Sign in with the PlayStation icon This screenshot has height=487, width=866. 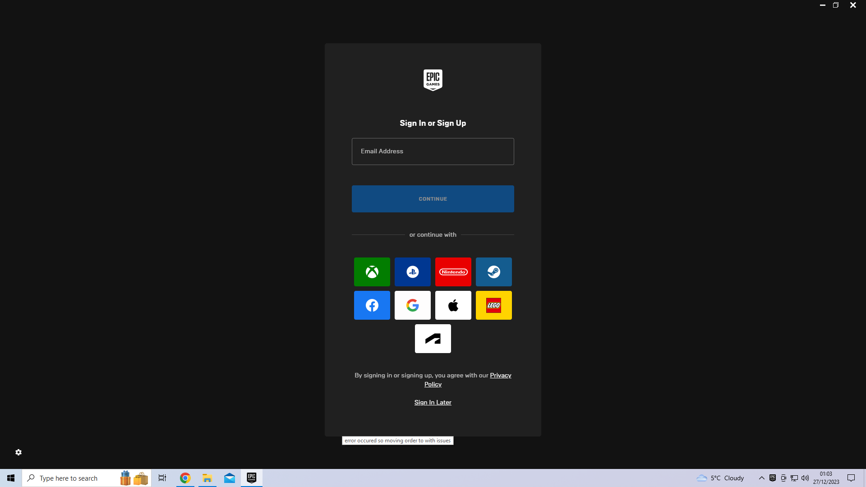click(x=412, y=272)
